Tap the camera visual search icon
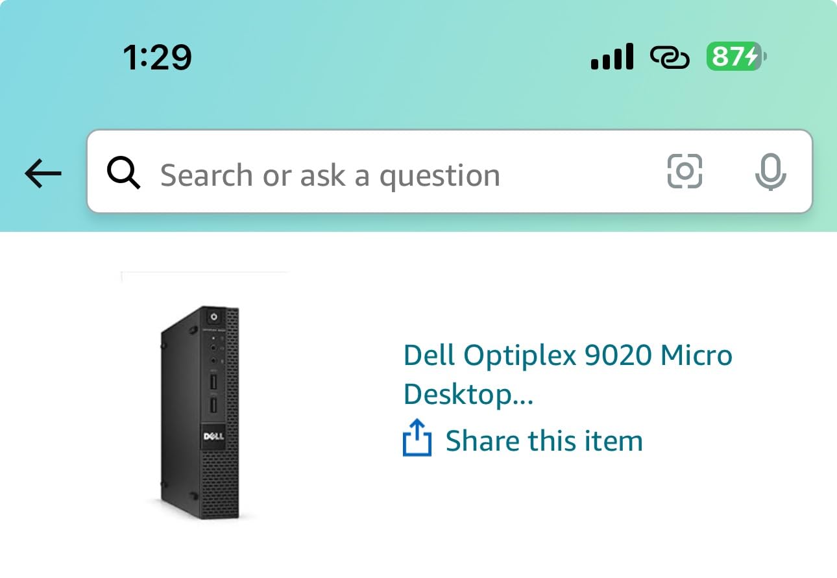This screenshot has height=578, width=837. coord(685,172)
